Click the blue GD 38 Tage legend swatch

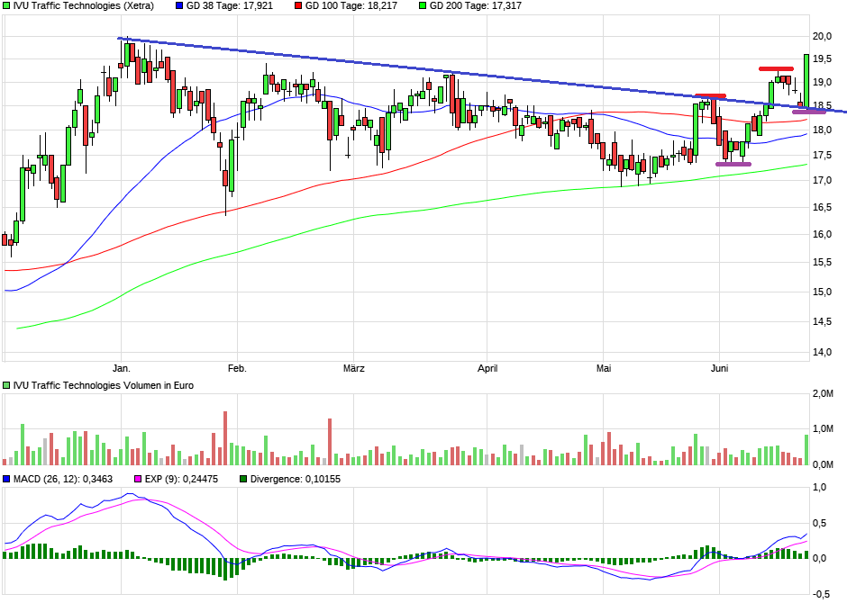pyautogui.click(x=180, y=6)
